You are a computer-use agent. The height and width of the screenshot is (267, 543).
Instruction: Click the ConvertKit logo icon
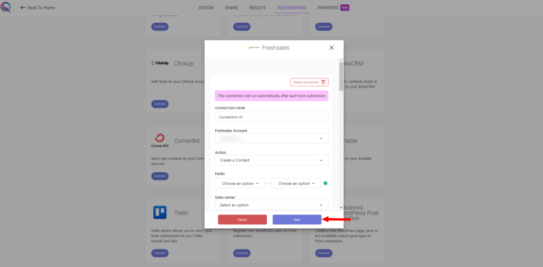(160, 141)
